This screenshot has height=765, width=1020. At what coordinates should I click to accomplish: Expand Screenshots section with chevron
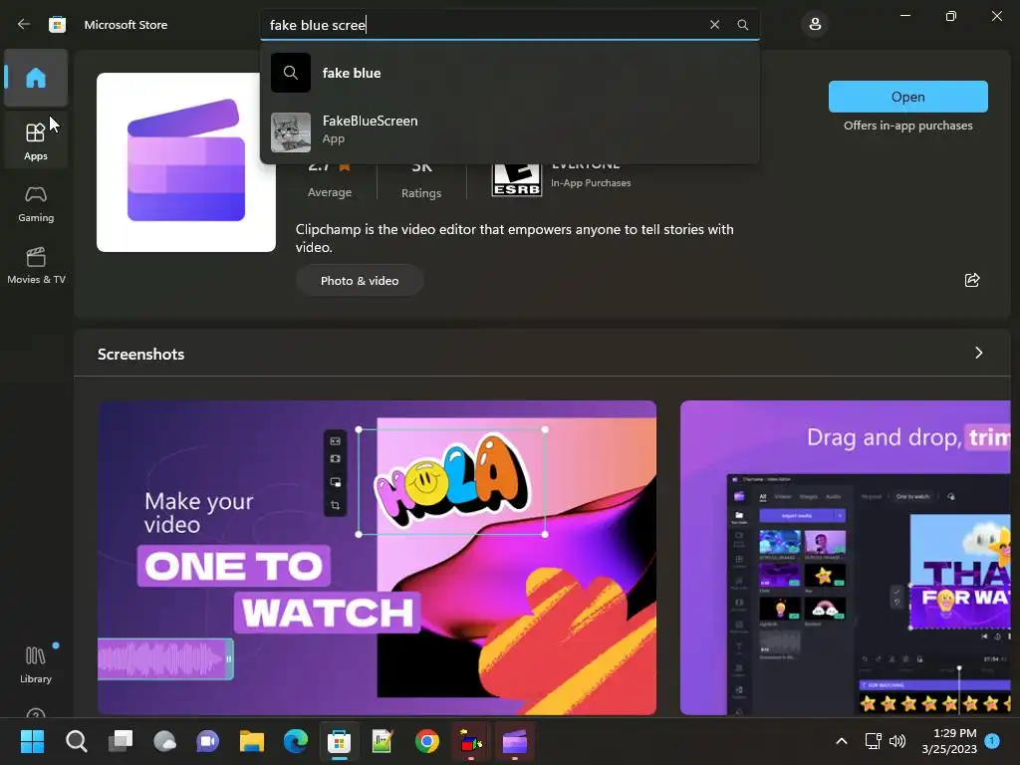(978, 353)
